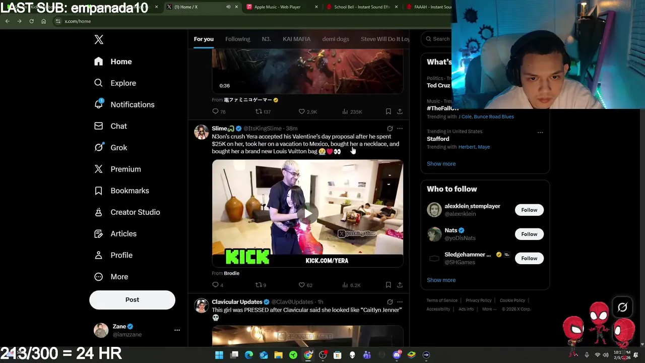Reload the page in browser
The width and height of the screenshot is (645, 363).
[31, 21]
